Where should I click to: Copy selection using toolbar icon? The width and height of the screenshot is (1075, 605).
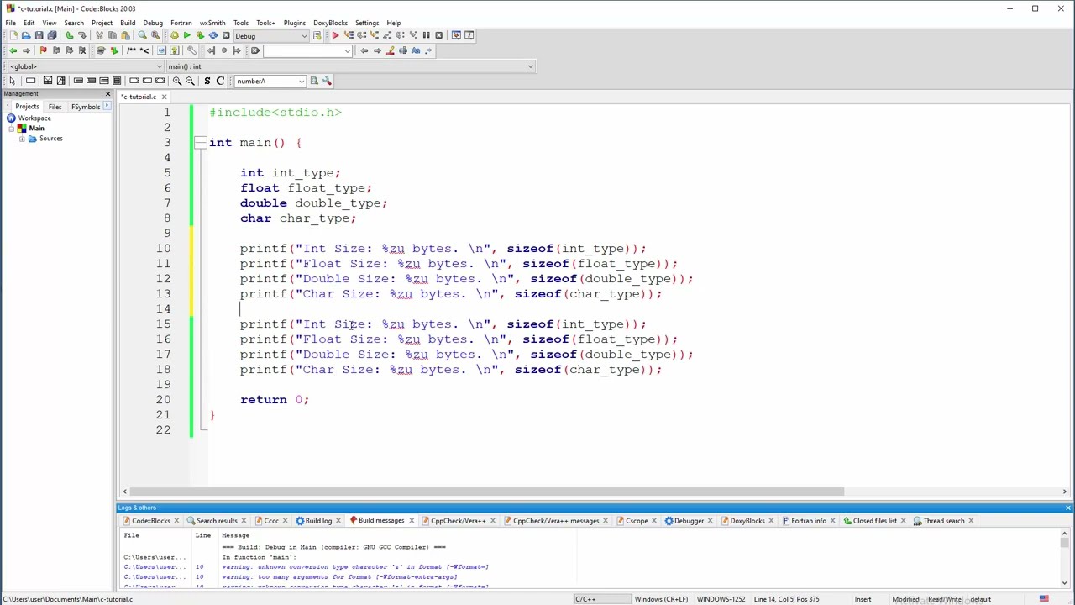coord(113,35)
